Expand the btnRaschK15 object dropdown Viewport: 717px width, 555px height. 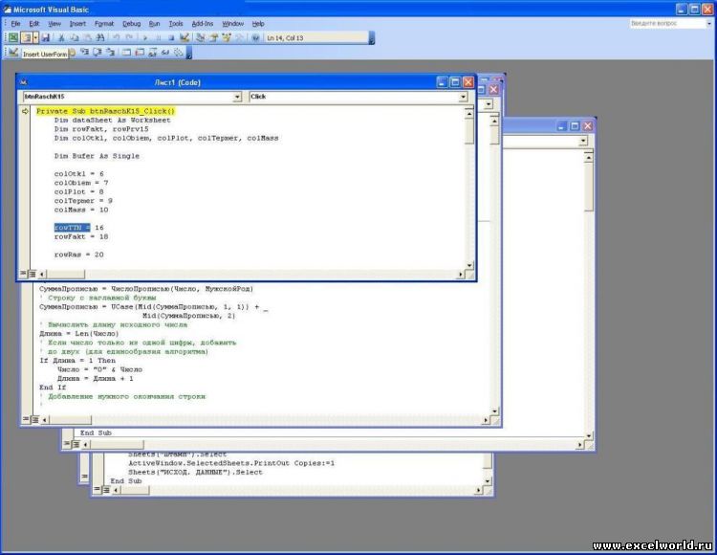click(x=237, y=97)
